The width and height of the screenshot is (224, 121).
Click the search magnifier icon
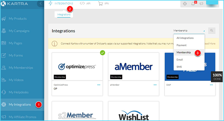(212, 31)
